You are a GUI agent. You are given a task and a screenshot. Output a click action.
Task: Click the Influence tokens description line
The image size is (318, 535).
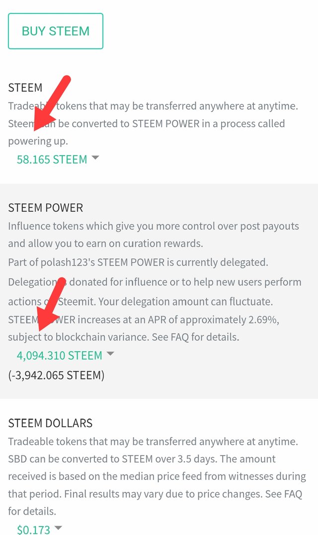(154, 226)
